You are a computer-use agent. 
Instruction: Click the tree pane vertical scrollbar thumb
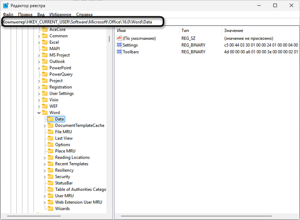[109, 39]
